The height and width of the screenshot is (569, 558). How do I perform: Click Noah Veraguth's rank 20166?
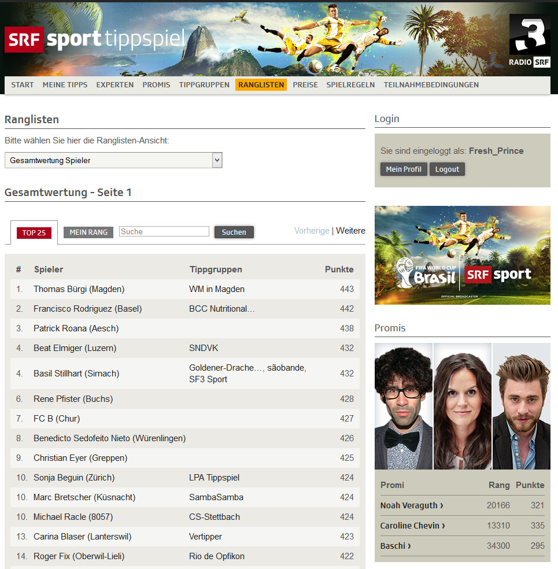pyautogui.click(x=498, y=505)
